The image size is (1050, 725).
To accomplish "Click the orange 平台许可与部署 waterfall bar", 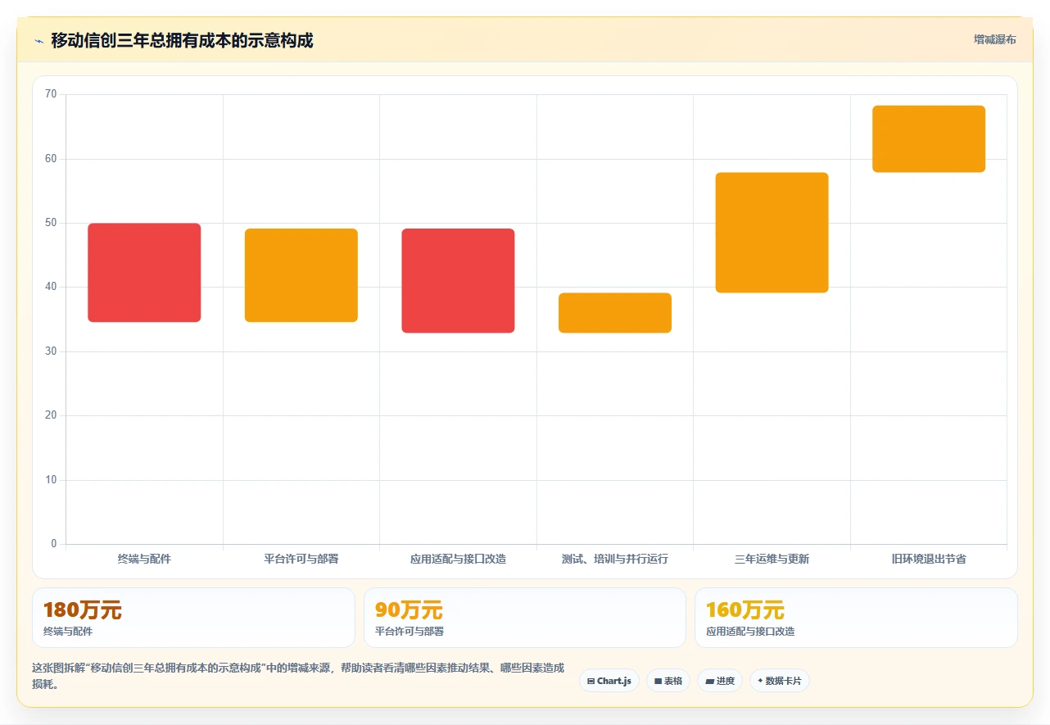I will point(301,275).
